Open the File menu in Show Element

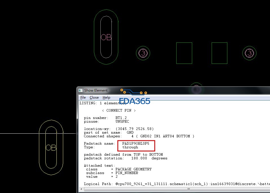(x=83, y=97)
